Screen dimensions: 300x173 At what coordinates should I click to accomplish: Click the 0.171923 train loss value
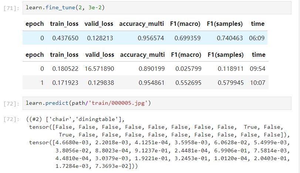pyautogui.click(x=65, y=83)
